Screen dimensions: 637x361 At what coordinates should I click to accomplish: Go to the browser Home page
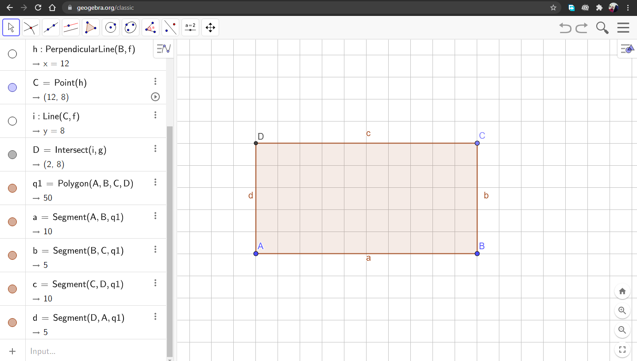pos(52,8)
